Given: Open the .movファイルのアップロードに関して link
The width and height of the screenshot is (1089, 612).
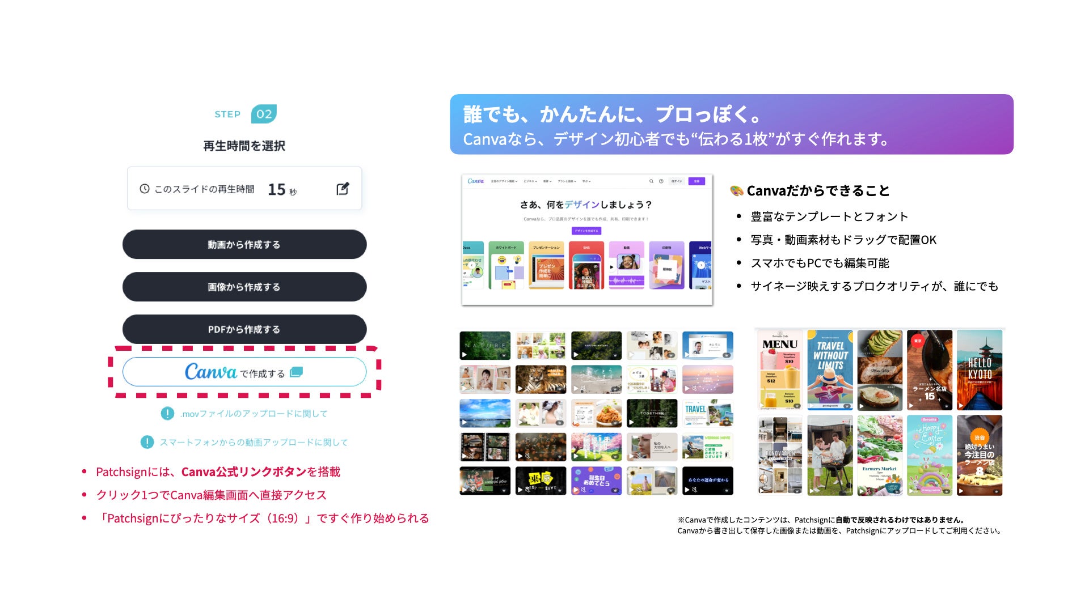Looking at the screenshot, I should coord(254,414).
